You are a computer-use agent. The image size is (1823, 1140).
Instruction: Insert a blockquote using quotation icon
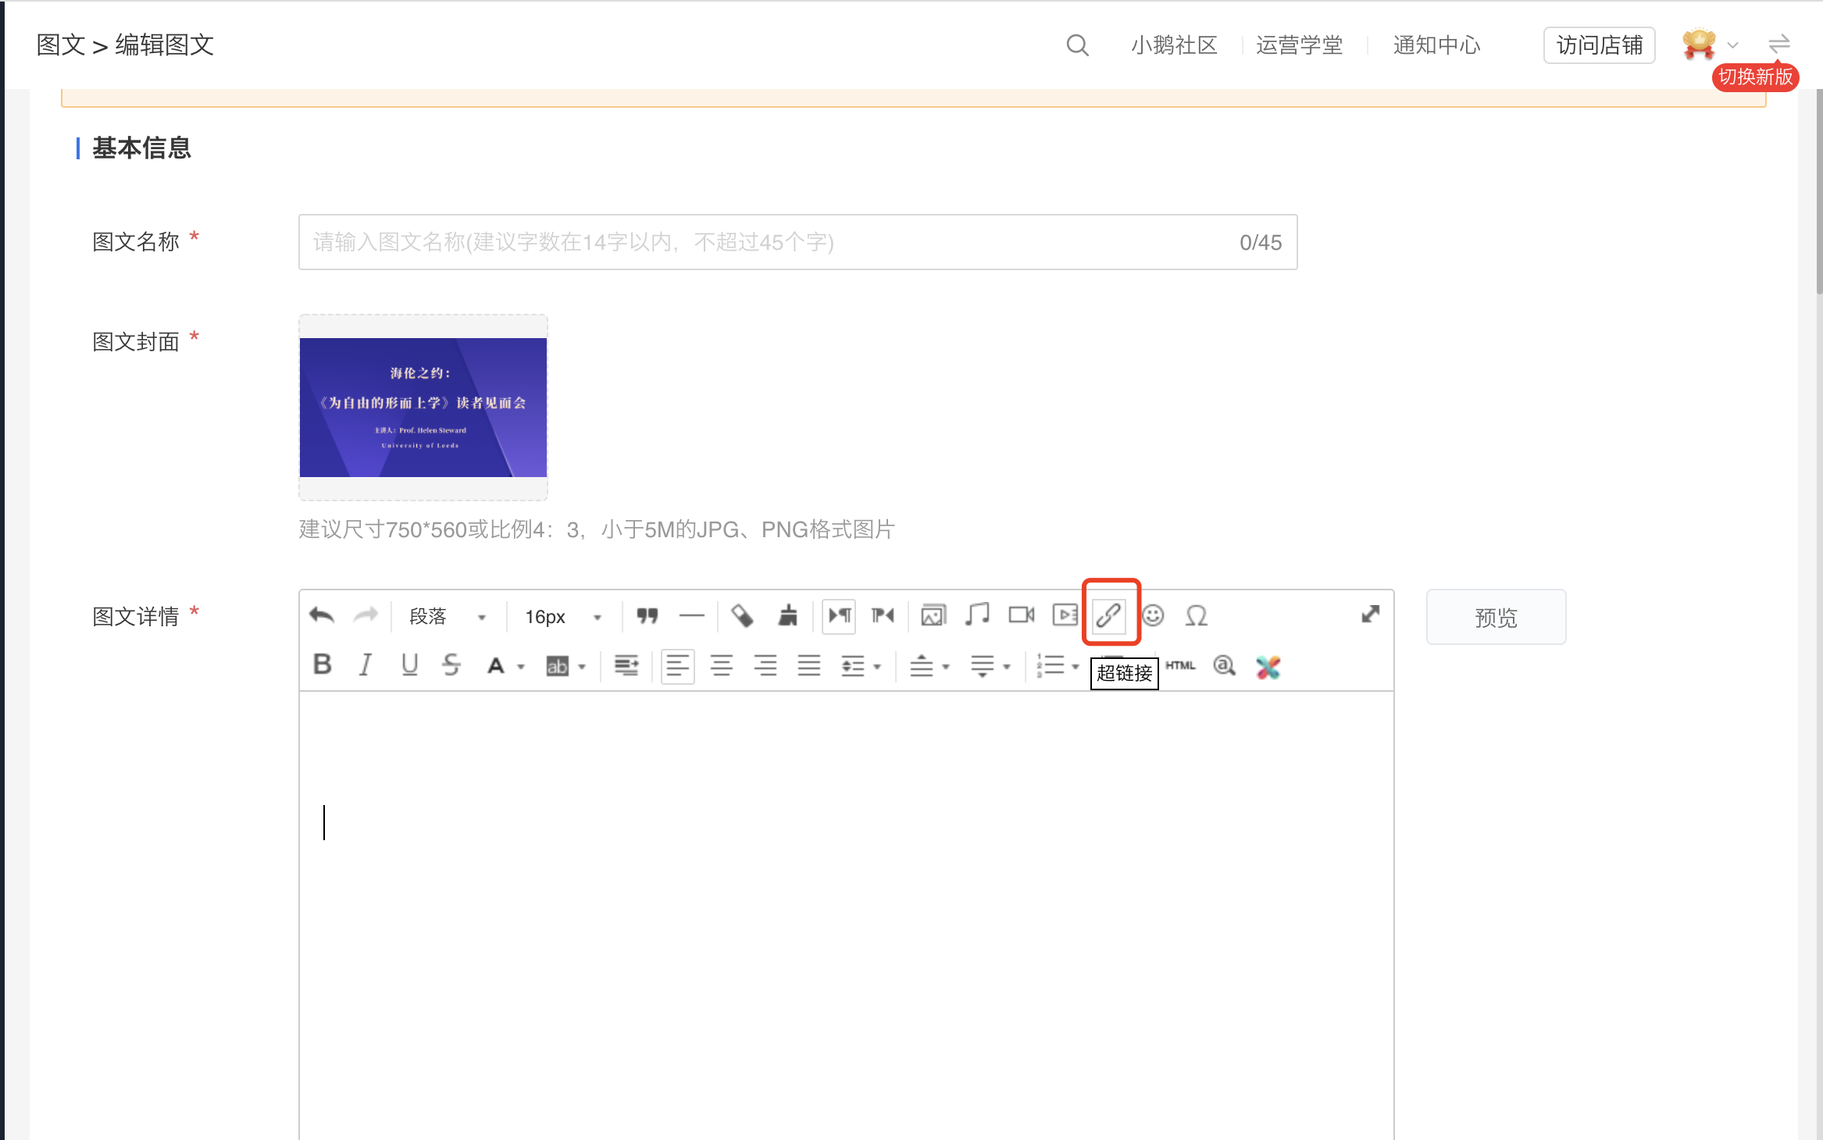point(647,615)
